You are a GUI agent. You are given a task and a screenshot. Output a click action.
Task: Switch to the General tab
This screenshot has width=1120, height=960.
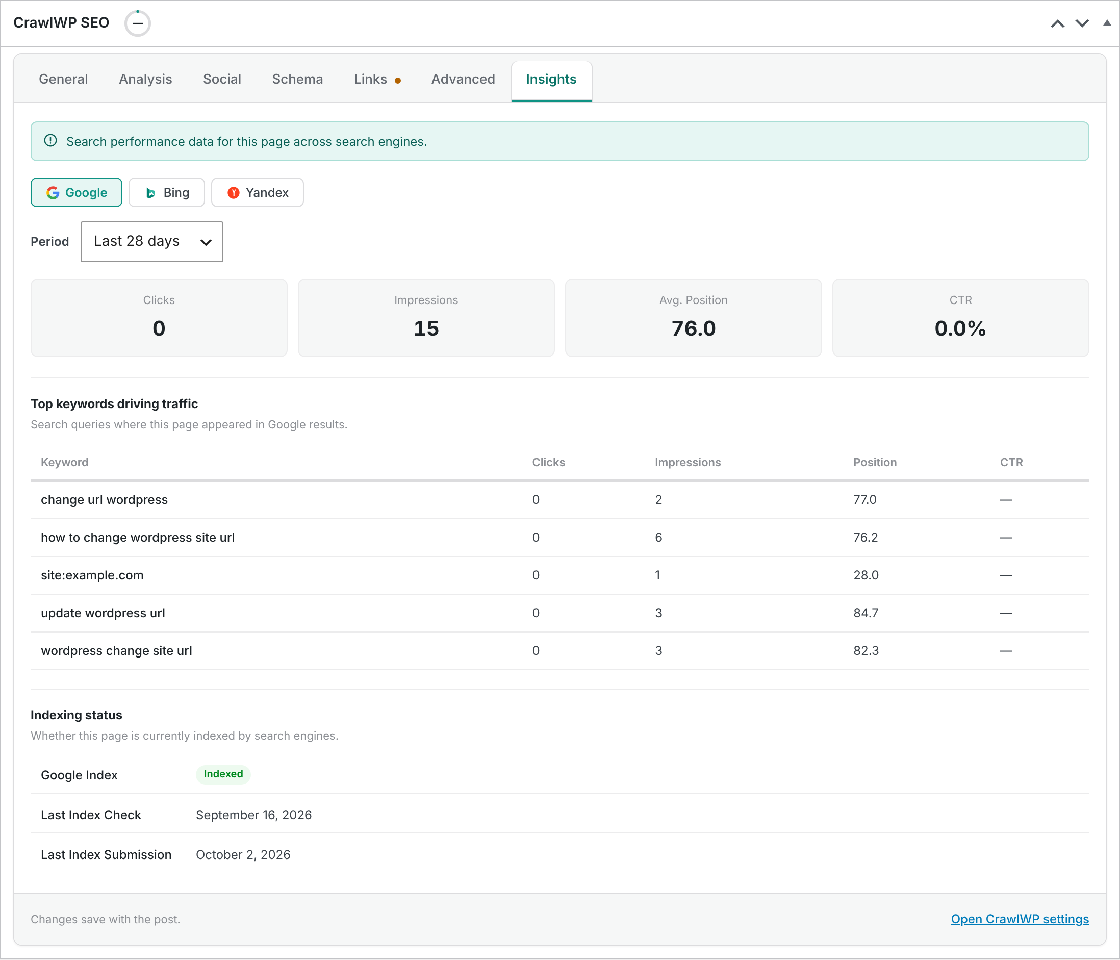[63, 79]
